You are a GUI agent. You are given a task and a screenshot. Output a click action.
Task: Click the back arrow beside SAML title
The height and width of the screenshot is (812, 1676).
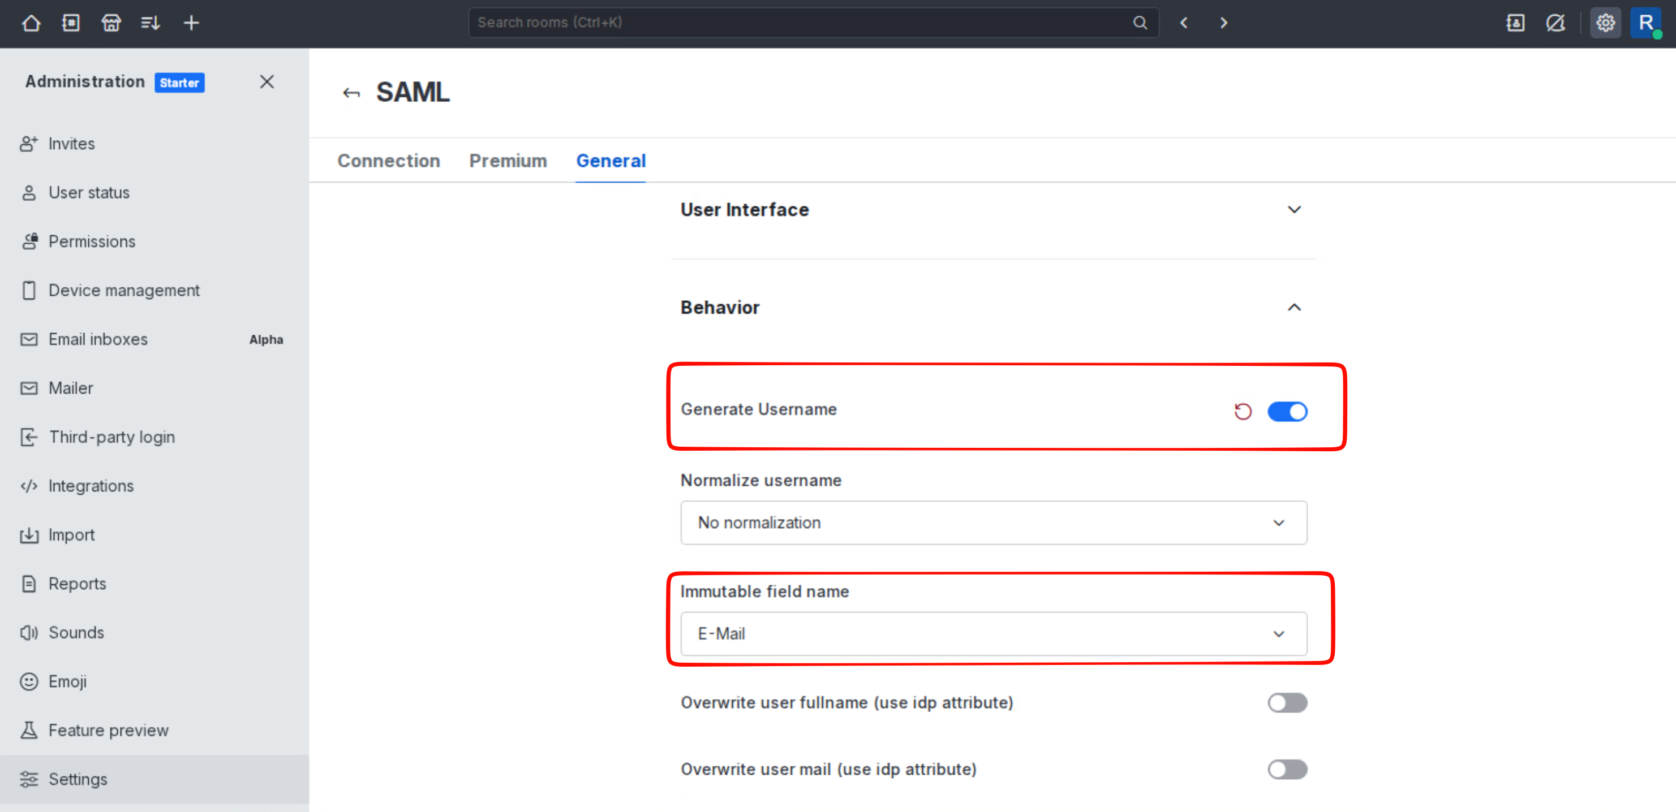(351, 93)
